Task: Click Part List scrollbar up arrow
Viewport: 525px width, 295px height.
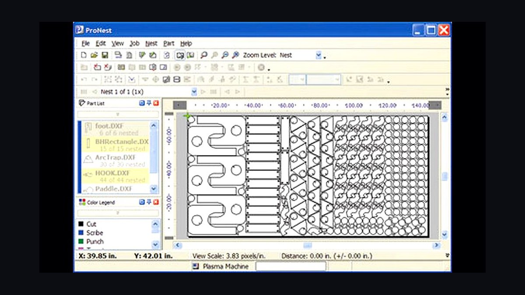Action: tap(154, 125)
